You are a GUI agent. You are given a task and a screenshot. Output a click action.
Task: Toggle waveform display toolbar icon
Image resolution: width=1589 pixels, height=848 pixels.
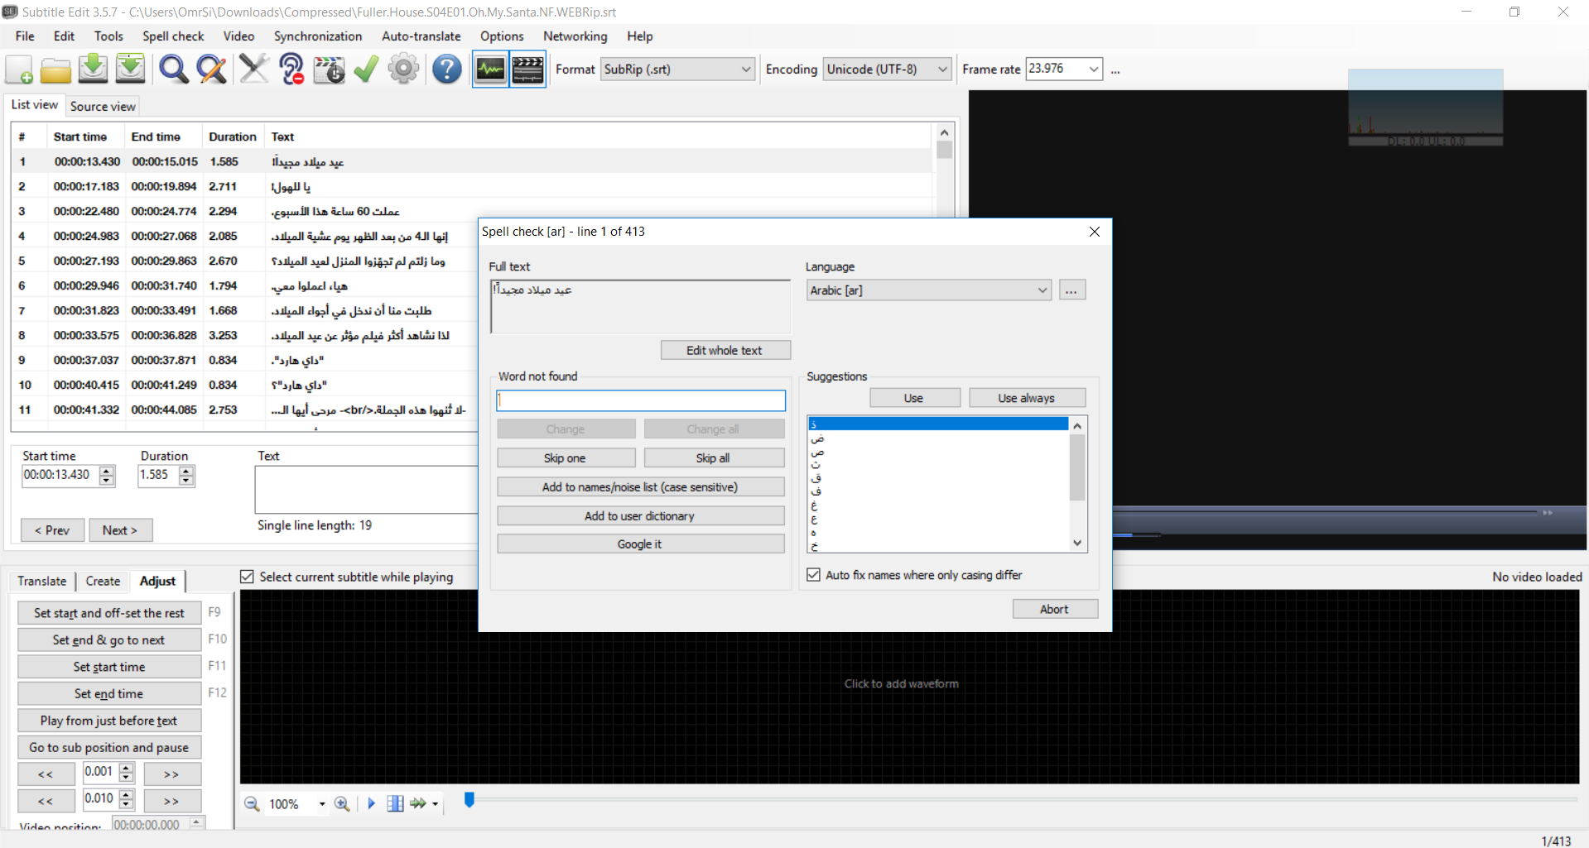pyautogui.click(x=490, y=69)
